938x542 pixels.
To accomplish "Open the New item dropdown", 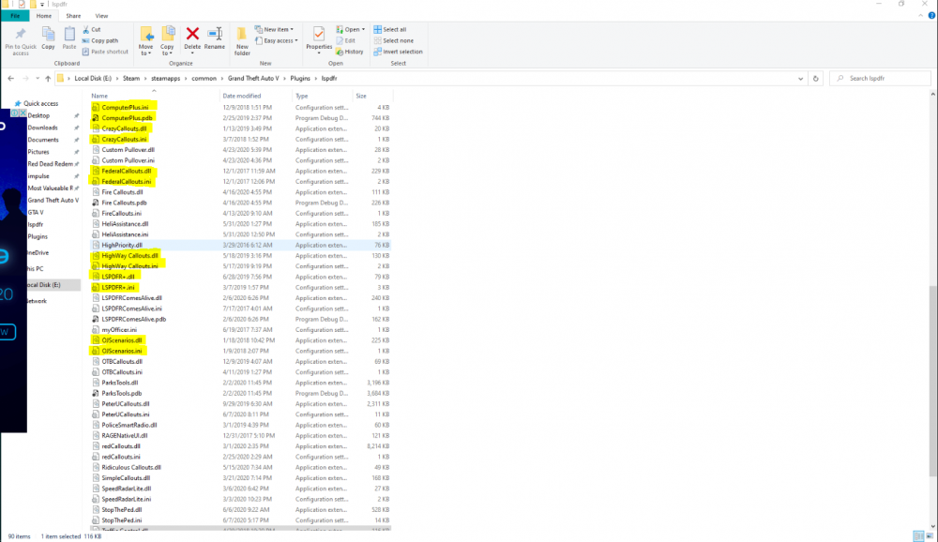I will point(278,29).
